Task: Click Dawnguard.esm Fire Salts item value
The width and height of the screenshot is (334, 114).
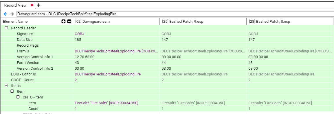Action: click(107, 103)
